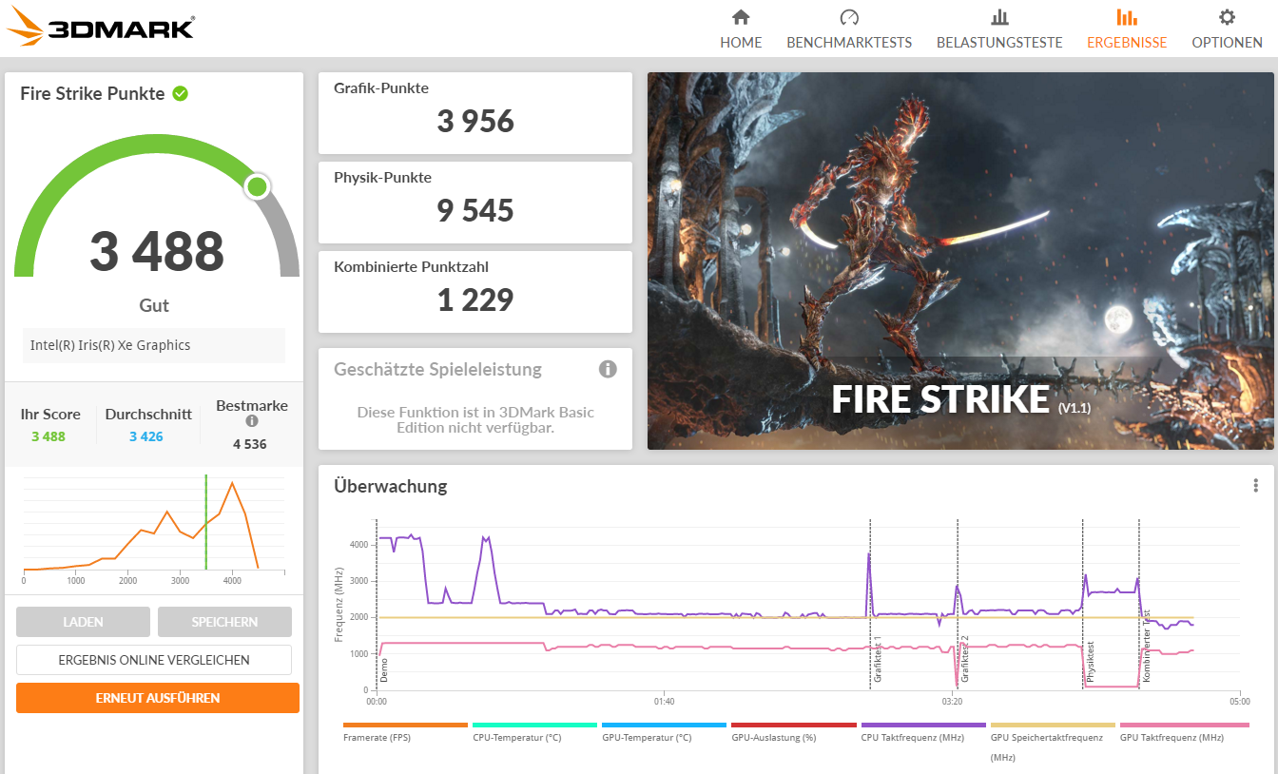Click the info icon under Bestmarke
The image size is (1278, 774).
click(252, 421)
